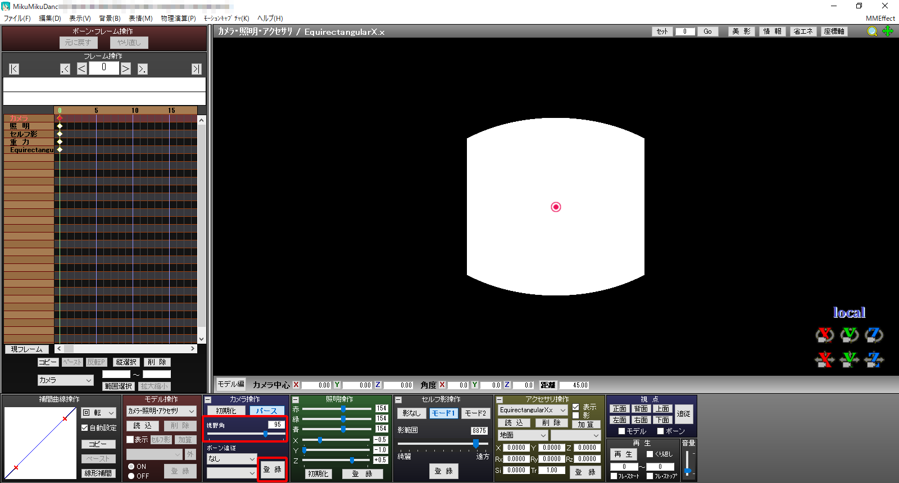Collapse the アクセサリ操作 panel minus icon

click(x=500, y=400)
